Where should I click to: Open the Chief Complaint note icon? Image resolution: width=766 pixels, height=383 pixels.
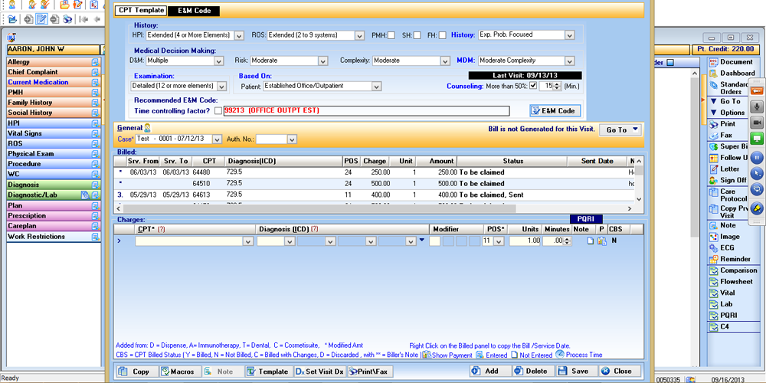click(x=95, y=72)
